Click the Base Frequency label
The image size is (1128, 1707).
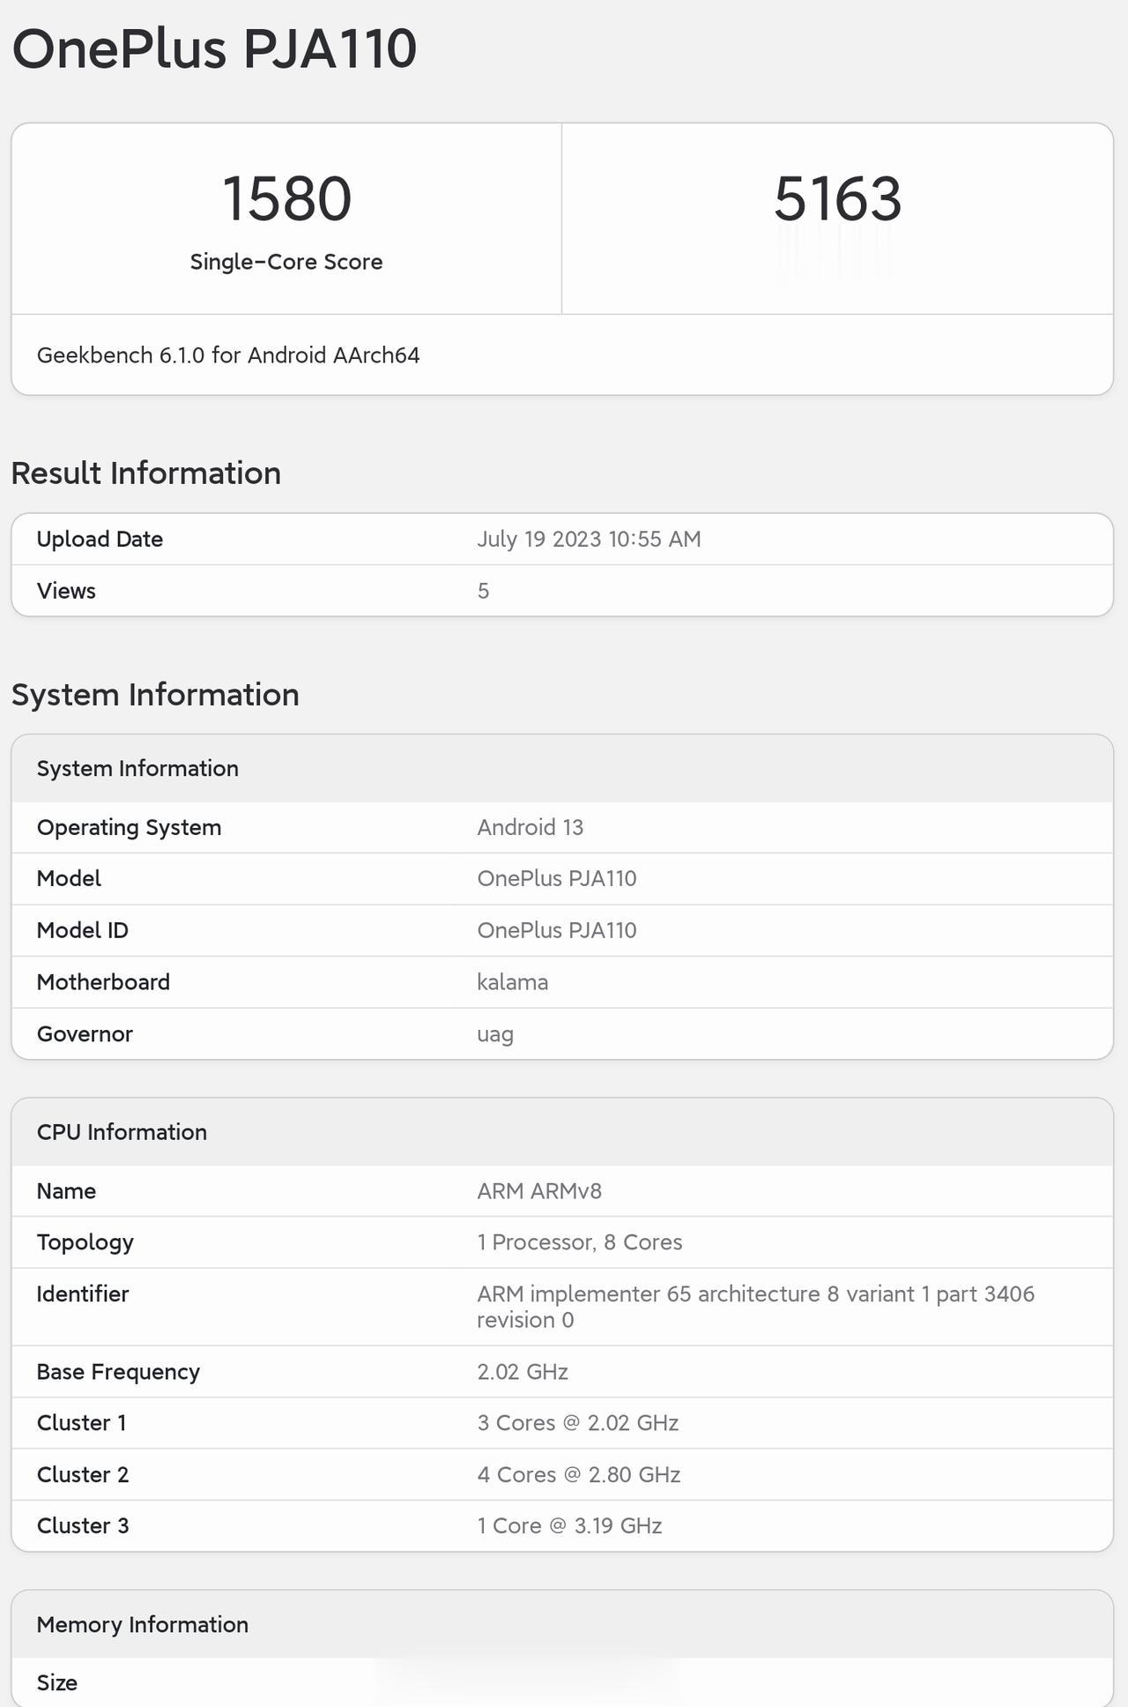pyautogui.click(x=118, y=1372)
